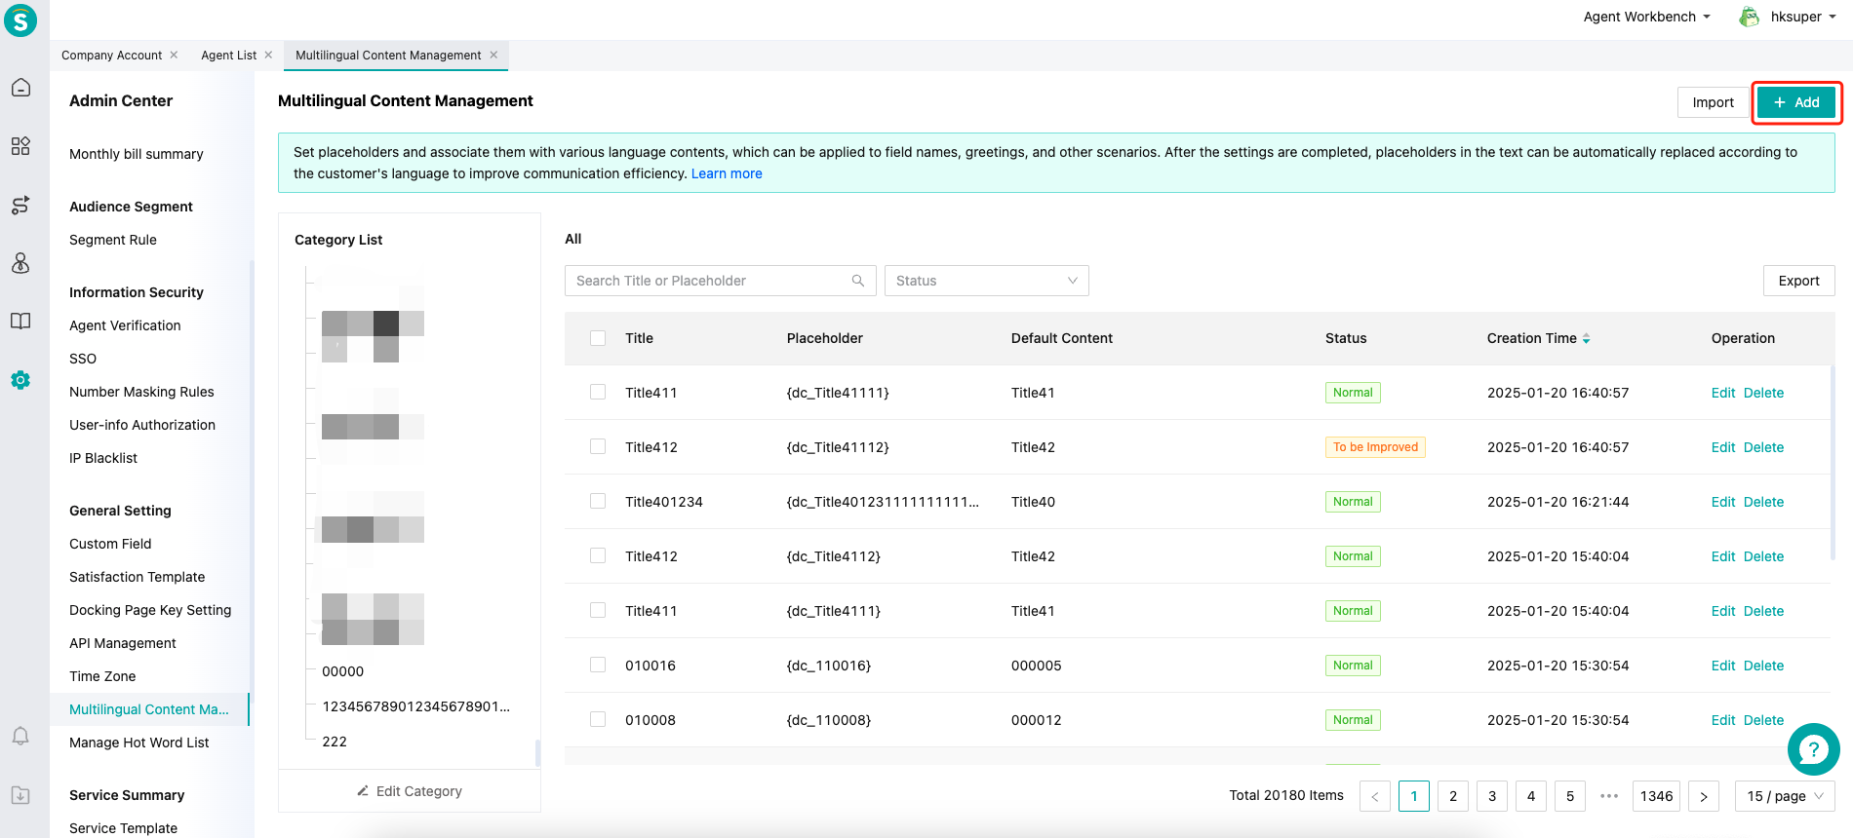Delete the 010008 row
The image size is (1853, 838).
(1763, 720)
